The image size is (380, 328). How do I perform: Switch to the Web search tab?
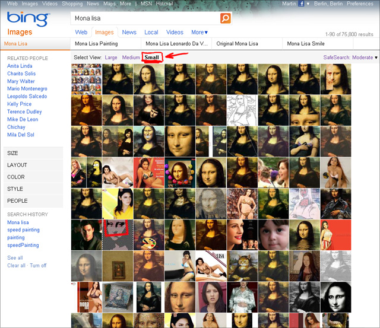[81, 32]
